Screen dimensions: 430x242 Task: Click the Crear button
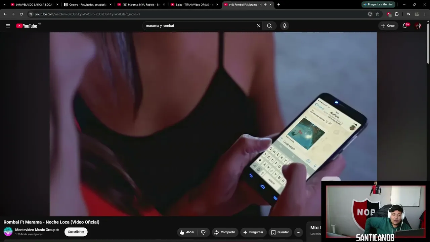(x=388, y=26)
